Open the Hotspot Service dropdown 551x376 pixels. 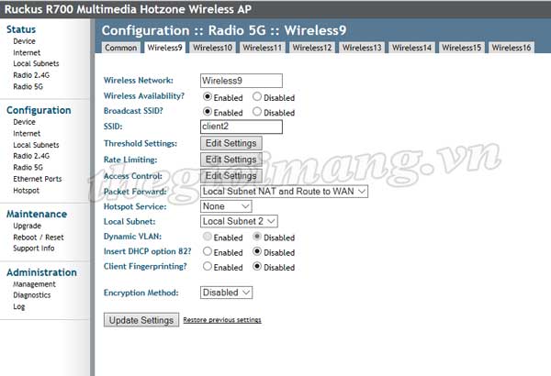click(x=226, y=206)
